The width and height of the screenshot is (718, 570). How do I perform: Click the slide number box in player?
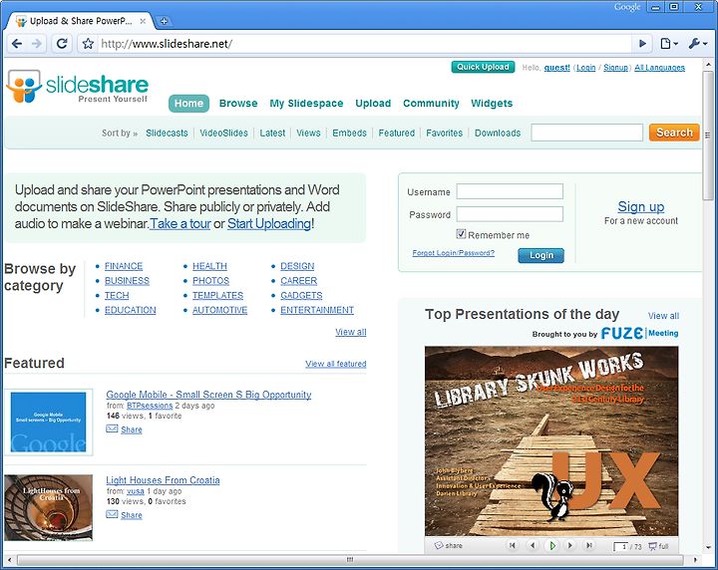tap(620, 547)
